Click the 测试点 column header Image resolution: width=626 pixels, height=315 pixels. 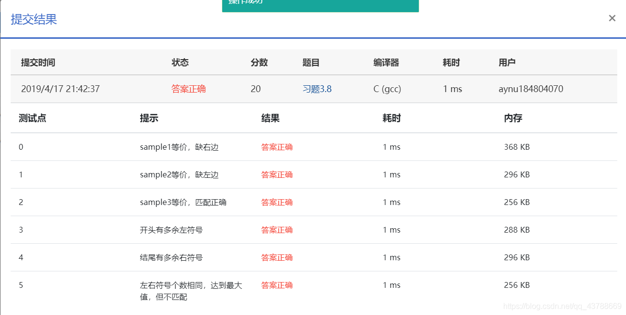pyautogui.click(x=32, y=118)
